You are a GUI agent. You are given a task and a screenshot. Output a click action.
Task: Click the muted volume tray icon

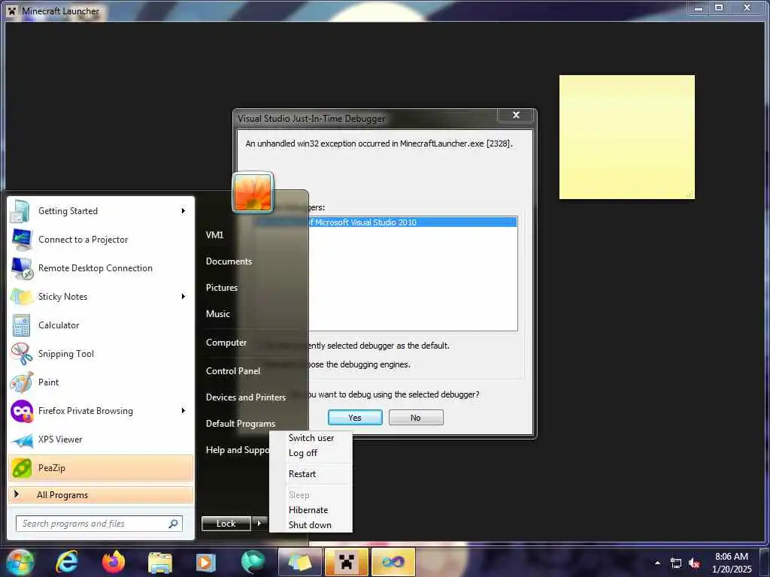coord(694,563)
